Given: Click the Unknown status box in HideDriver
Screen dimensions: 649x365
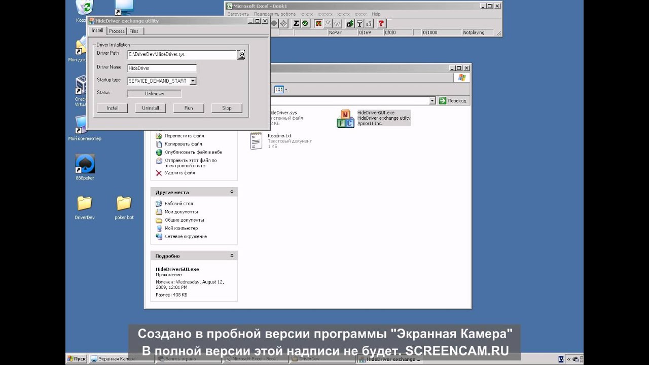Looking at the screenshot, I should point(155,94).
